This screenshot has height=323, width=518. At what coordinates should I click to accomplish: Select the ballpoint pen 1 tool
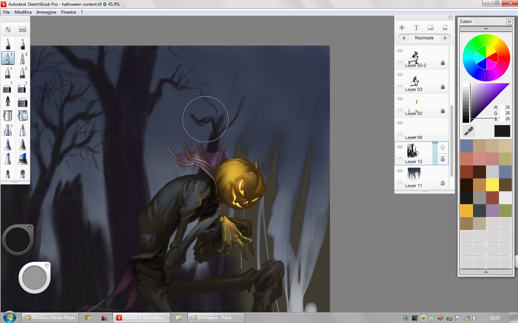[8, 72]
